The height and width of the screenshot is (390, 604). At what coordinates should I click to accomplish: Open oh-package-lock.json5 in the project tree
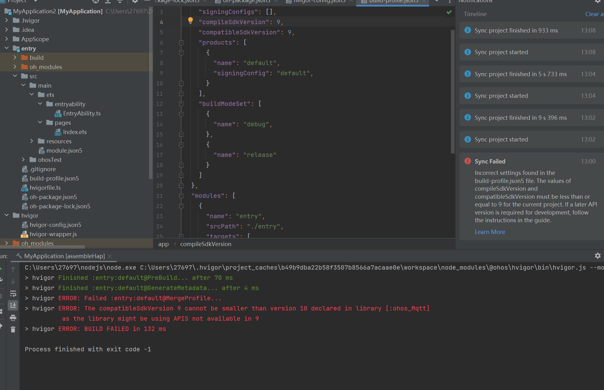point(60,206)
